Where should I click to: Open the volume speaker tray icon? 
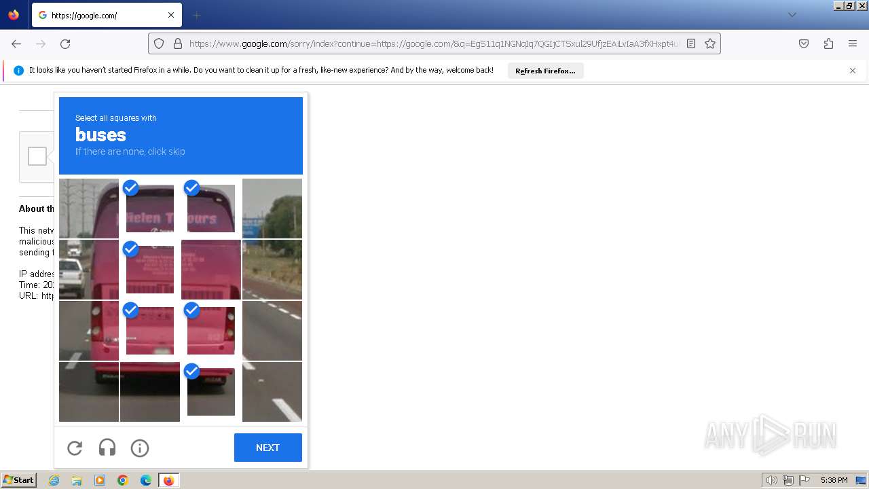coord(772,480)
